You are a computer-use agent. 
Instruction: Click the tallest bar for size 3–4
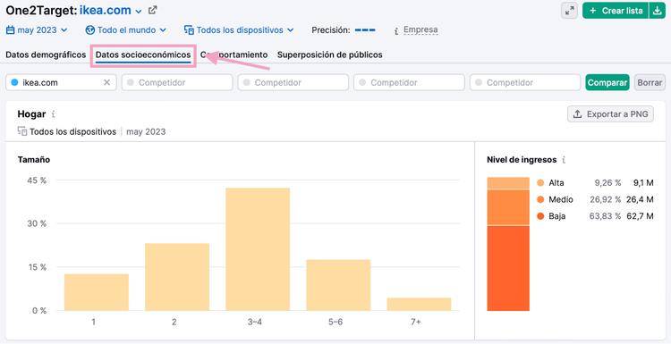tap(258, 249)
